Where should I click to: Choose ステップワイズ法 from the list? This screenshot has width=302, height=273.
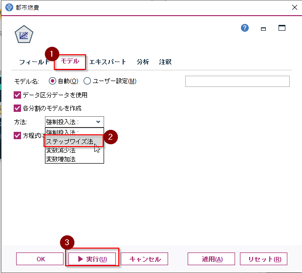click(74, 141)
